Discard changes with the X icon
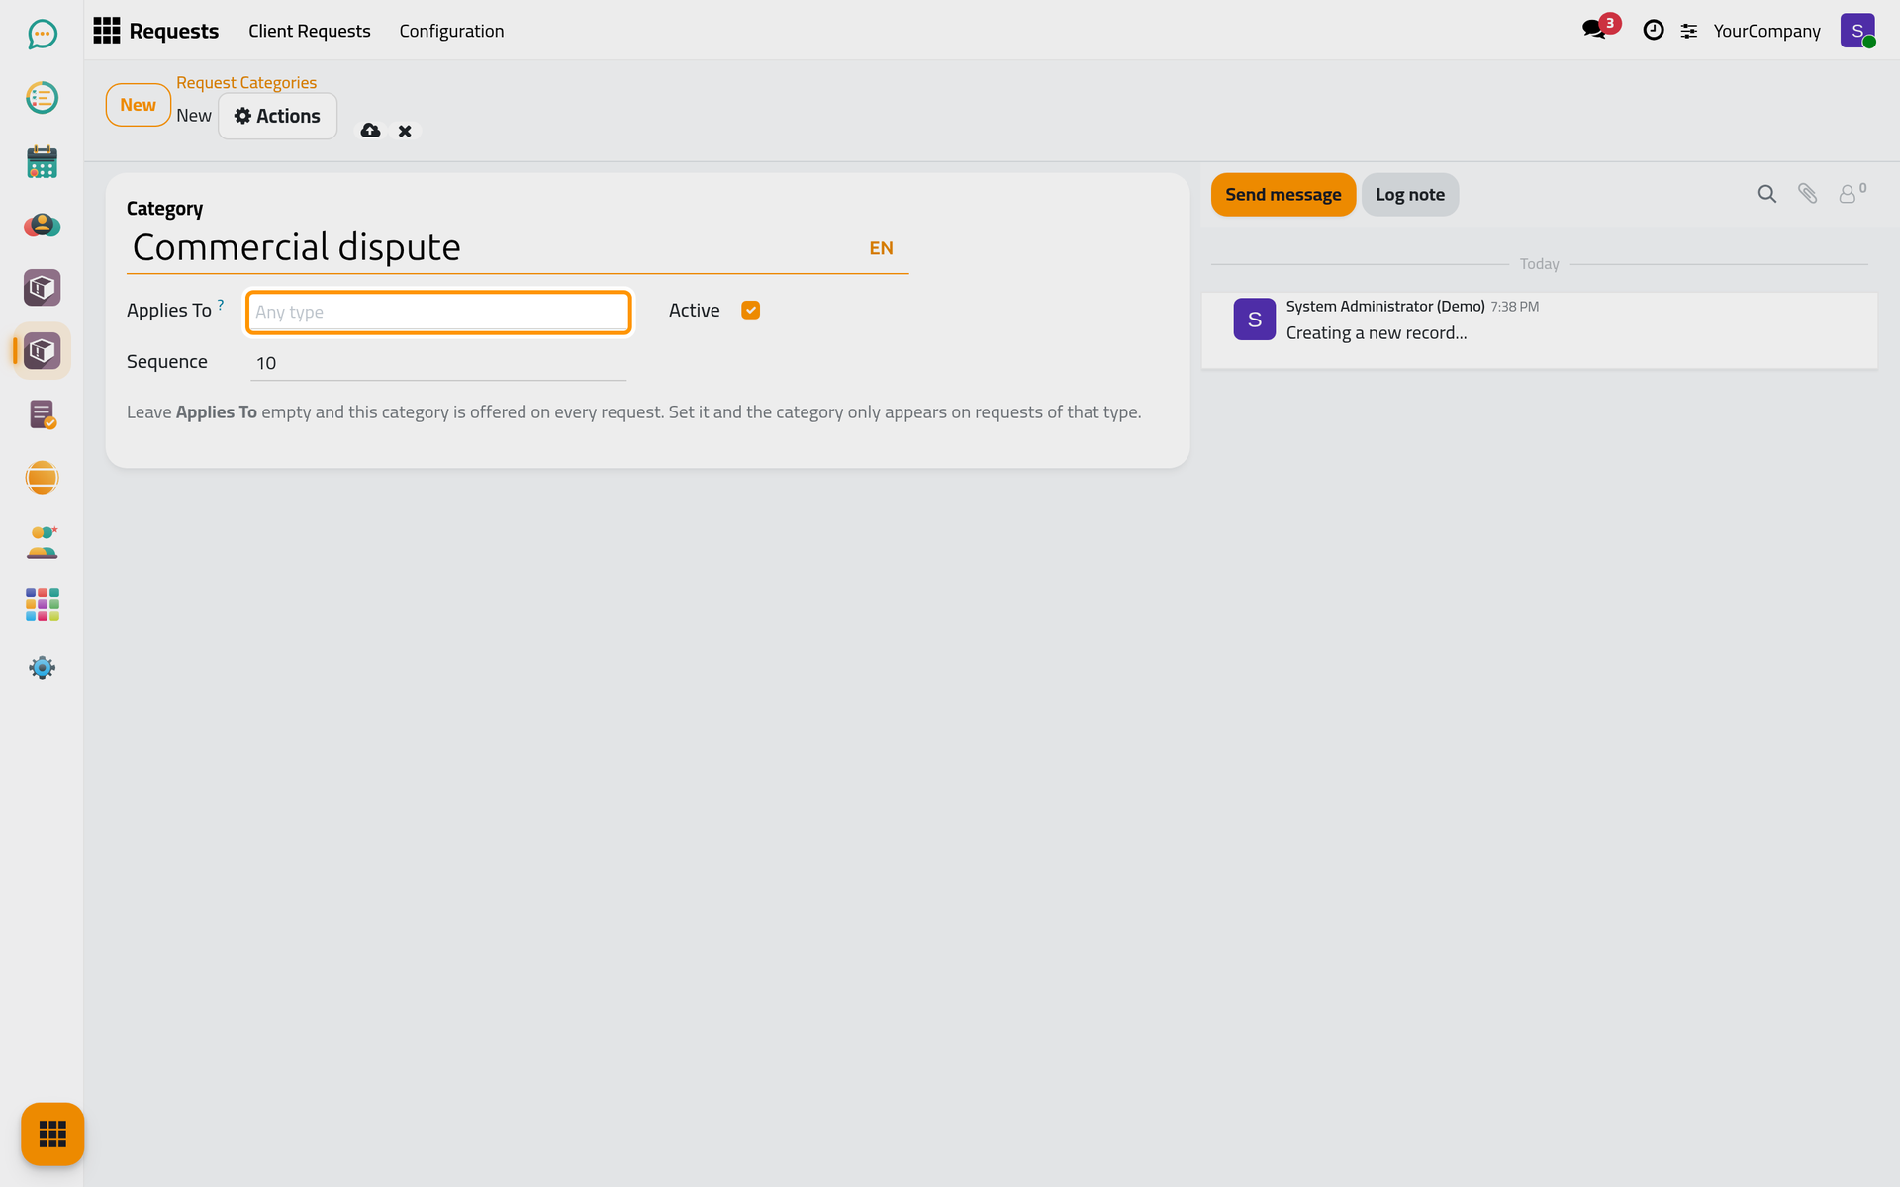This screenshot has width=1900, height=1187. 405,131
